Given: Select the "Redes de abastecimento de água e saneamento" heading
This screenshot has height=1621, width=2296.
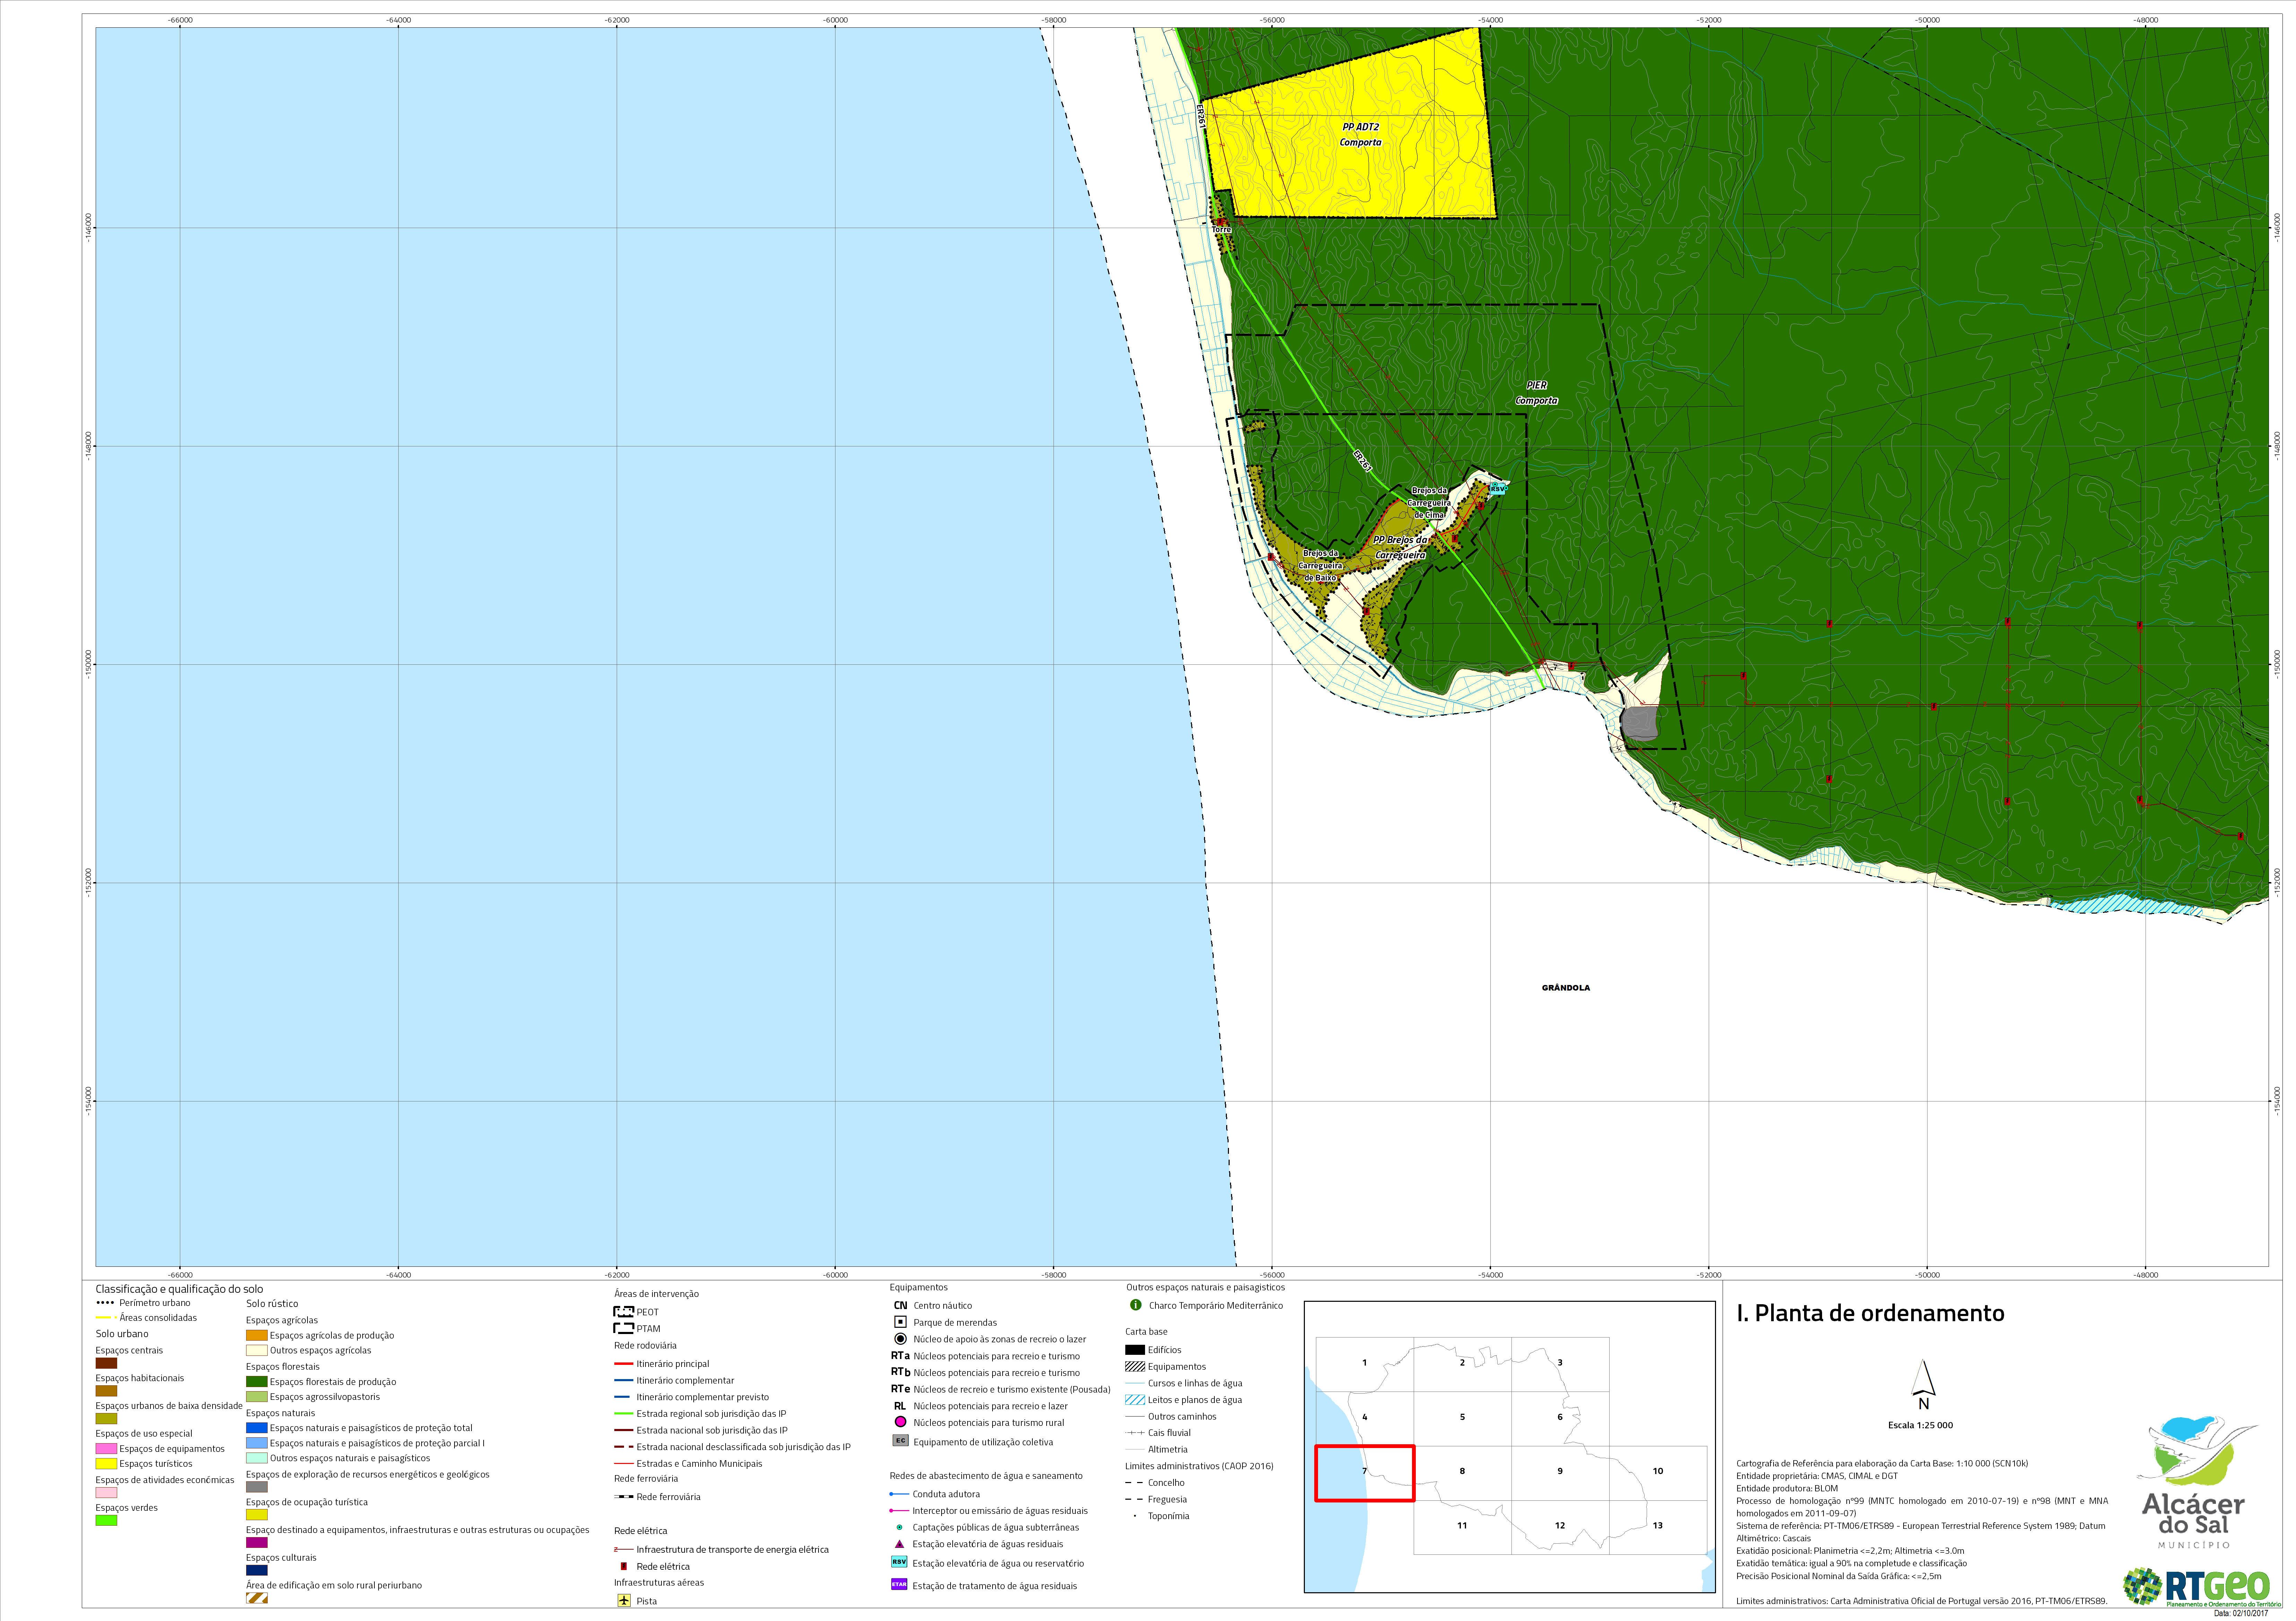Looking at the screenshot, I should tap(986, 1476).
